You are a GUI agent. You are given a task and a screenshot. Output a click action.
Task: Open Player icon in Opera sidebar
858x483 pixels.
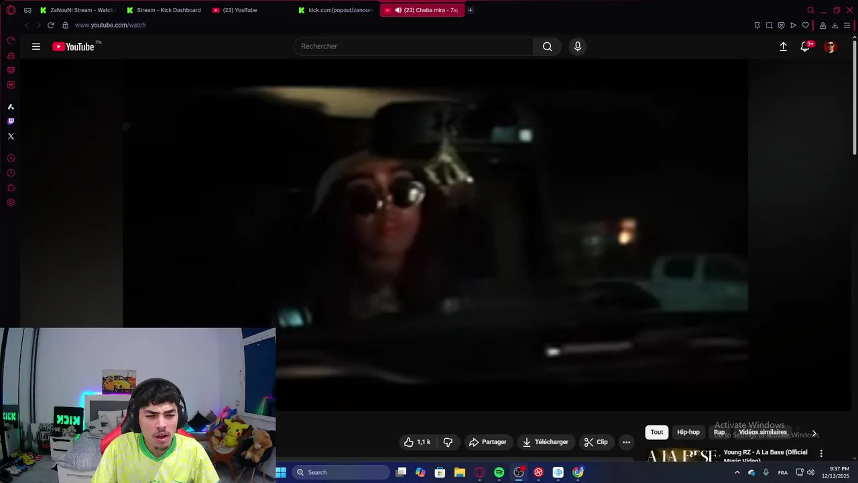11,158
